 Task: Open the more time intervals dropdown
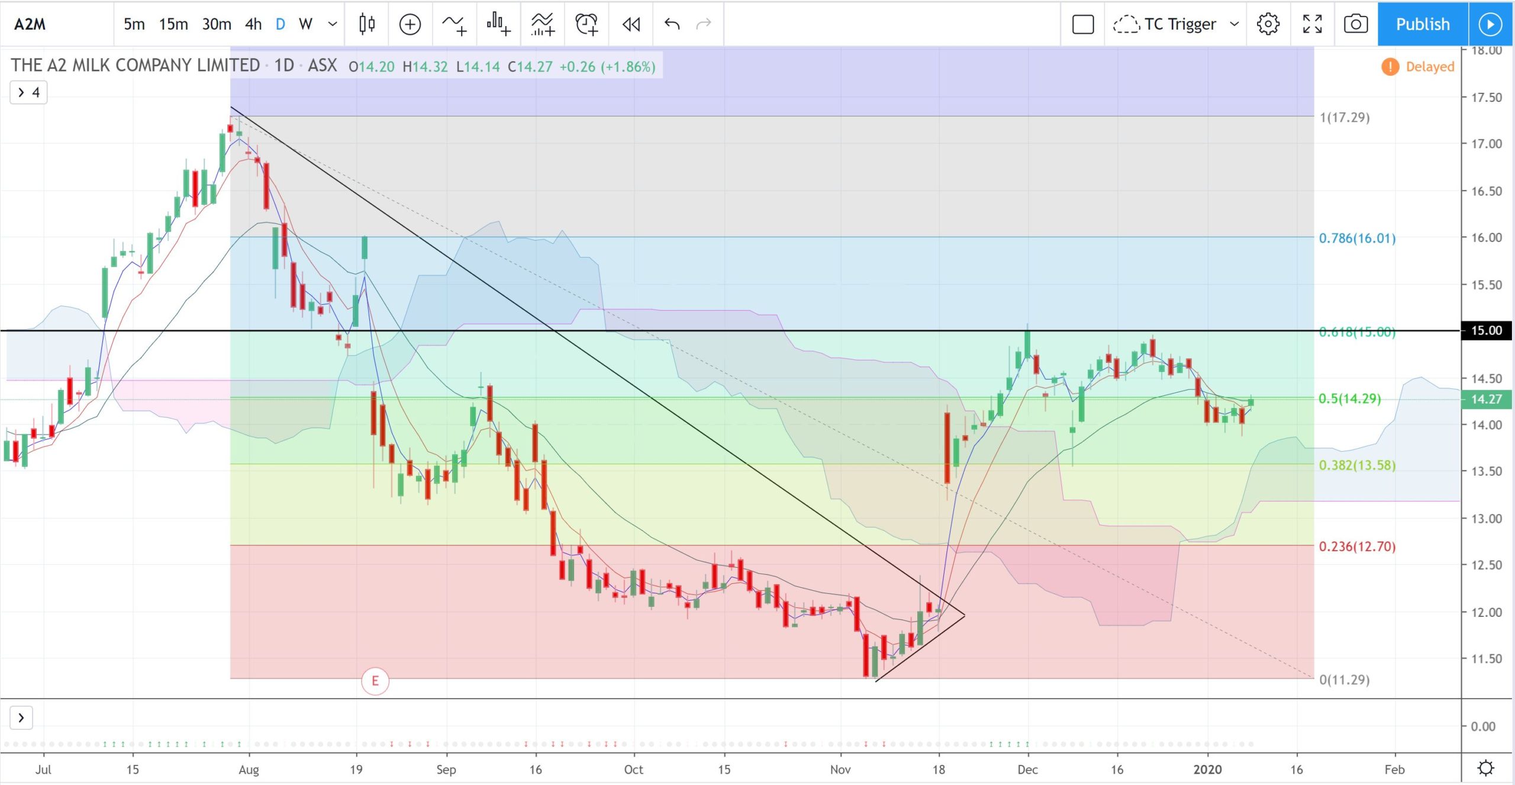click(x=333, y=24)
